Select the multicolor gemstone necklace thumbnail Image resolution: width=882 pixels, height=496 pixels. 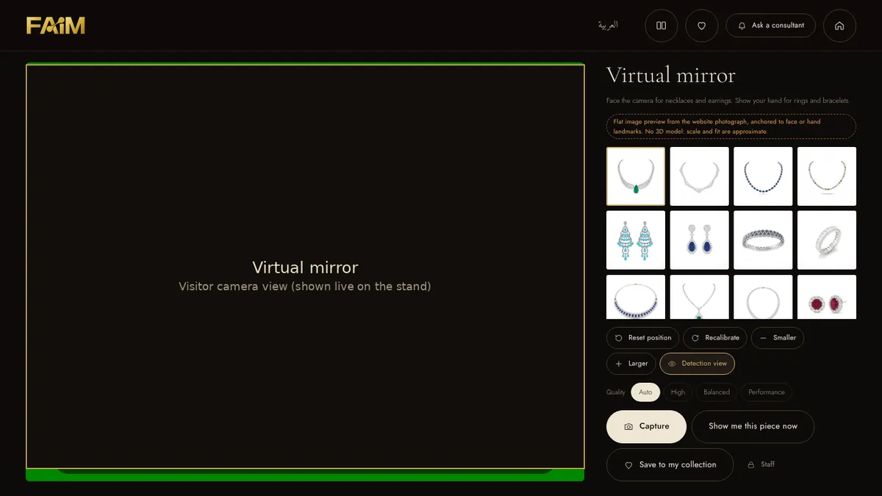pyautogui.click(x=827, y=176)
